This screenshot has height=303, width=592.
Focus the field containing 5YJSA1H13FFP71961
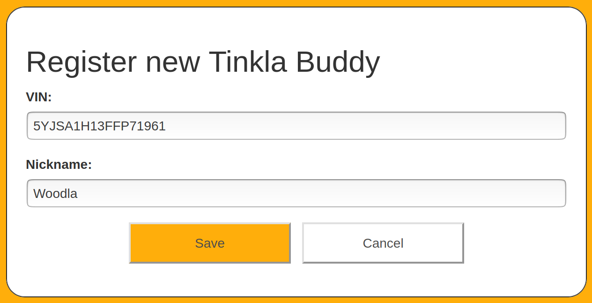[296, 126]
